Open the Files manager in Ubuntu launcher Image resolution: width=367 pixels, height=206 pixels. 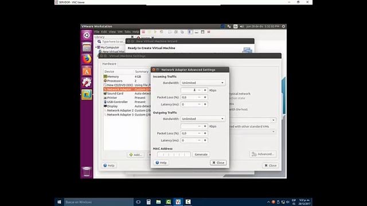coord(87,47)
